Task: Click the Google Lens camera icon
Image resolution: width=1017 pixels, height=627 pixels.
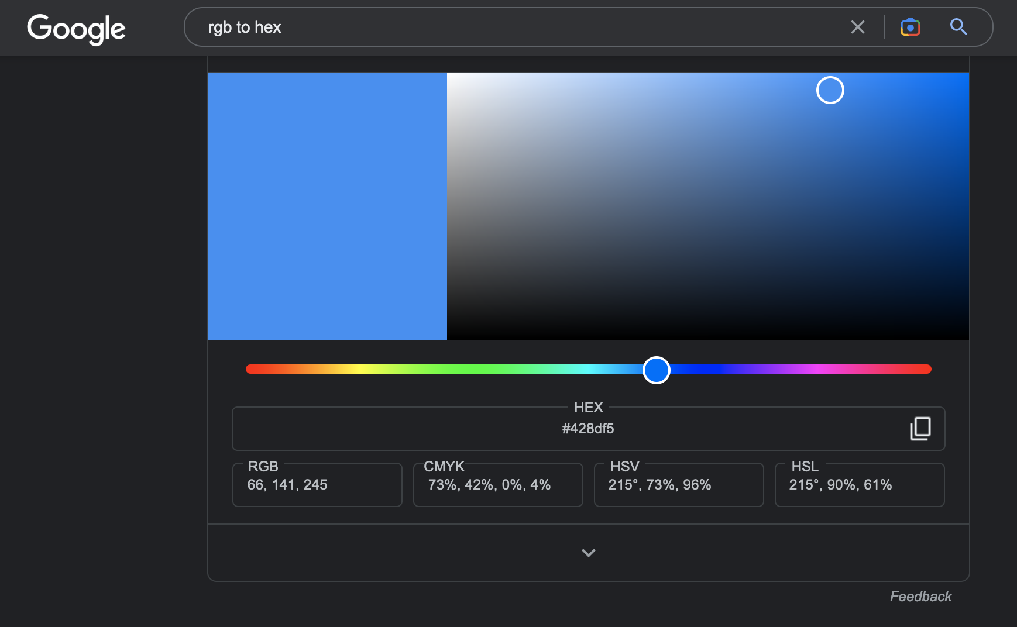Action: pos(911,27)
